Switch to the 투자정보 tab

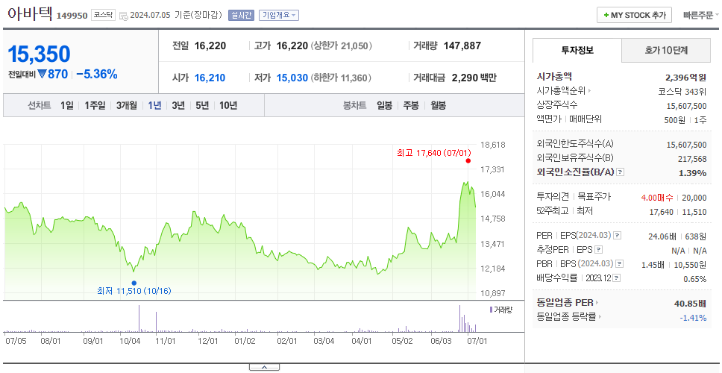click(x=577, y=51)
